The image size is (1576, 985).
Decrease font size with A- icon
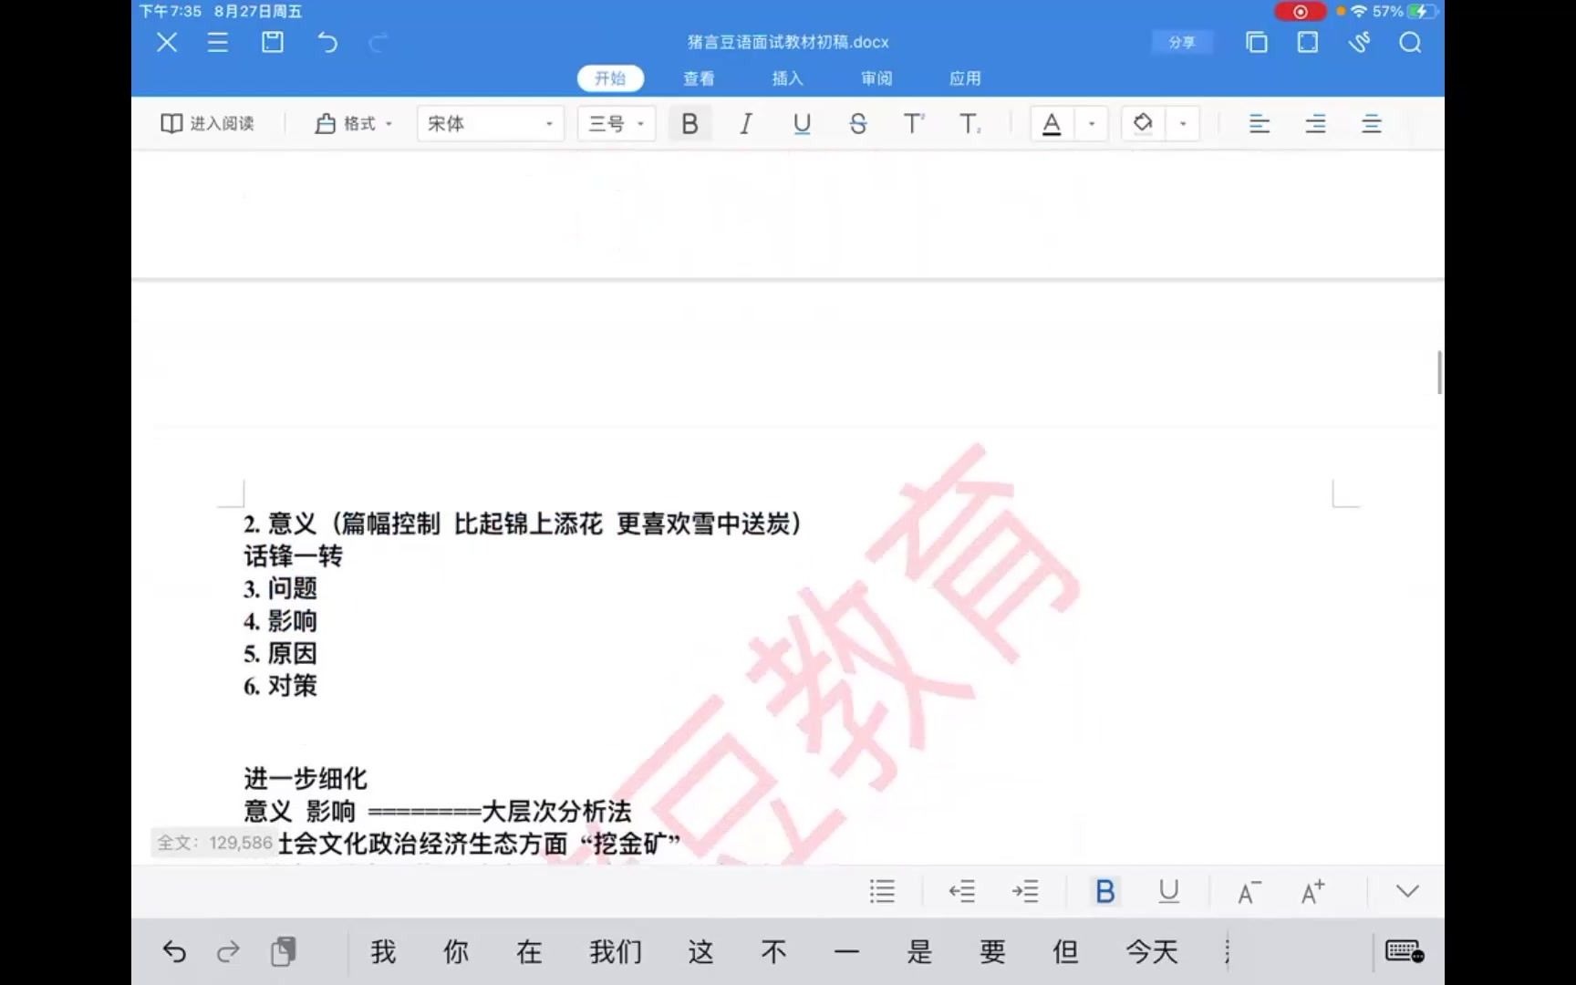click(x=1249, y=891)
